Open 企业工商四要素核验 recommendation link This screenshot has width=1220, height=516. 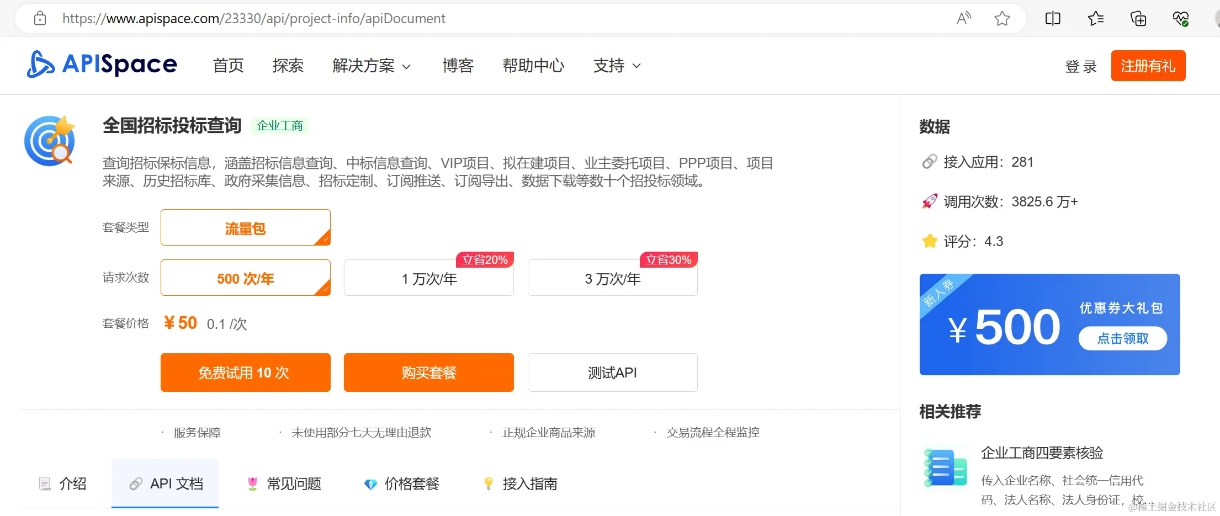click(1042, 453)
